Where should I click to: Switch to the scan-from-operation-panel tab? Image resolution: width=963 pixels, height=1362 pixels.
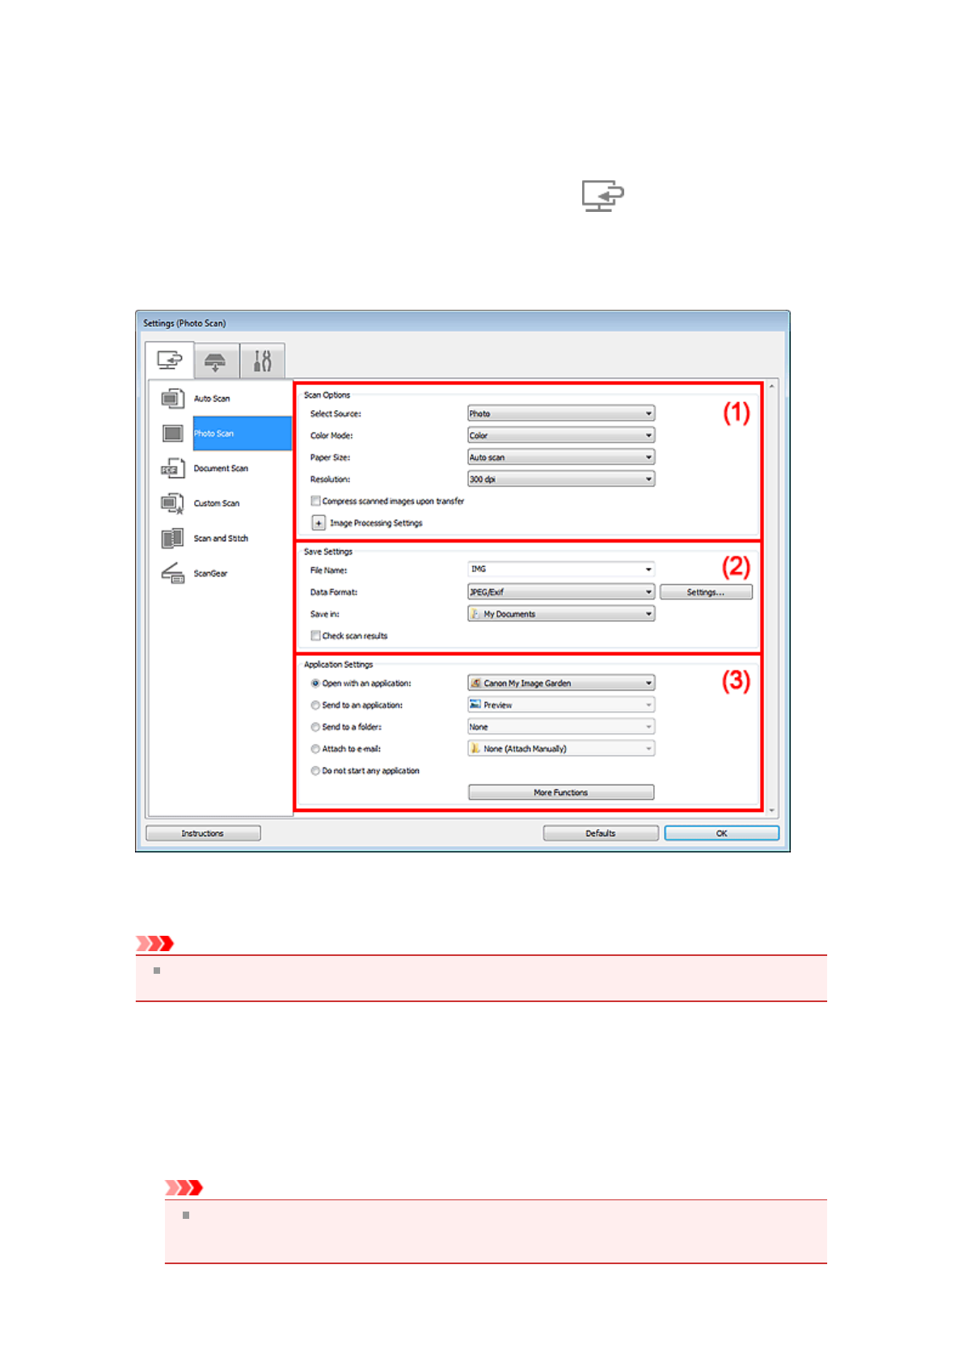[x=215, y=362]
